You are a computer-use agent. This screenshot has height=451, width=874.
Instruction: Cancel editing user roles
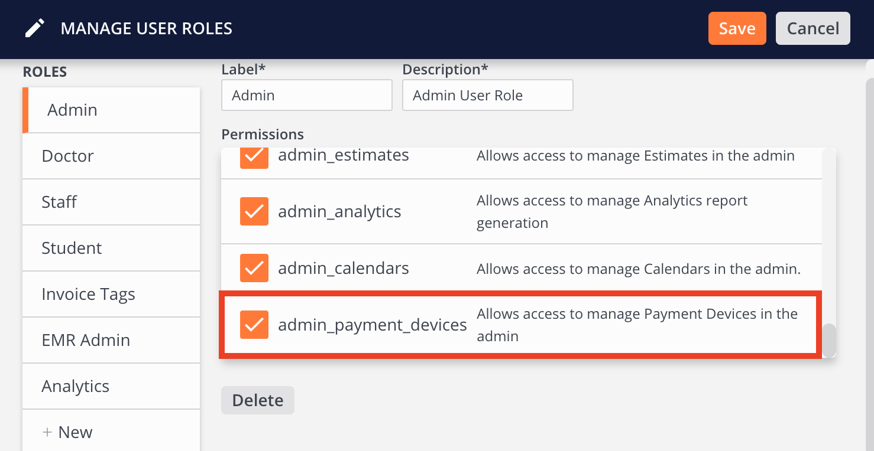click(813, 28)
